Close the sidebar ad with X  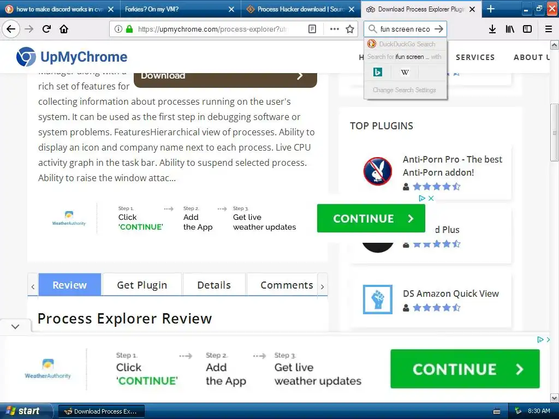click(x=431, y=198)
